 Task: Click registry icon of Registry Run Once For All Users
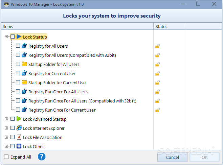point(24,91)
